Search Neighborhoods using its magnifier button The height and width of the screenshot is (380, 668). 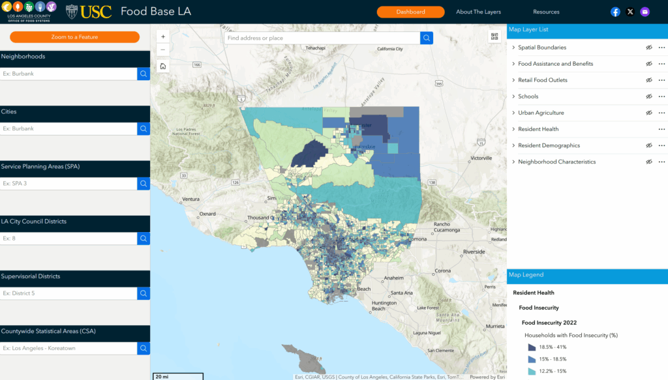coord(144,74)
